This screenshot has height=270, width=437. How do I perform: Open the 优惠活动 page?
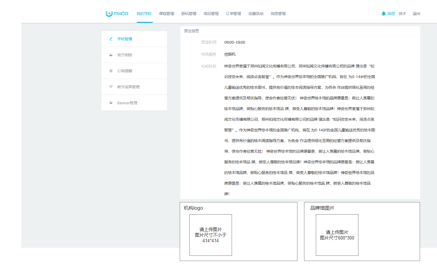[256, 14]
